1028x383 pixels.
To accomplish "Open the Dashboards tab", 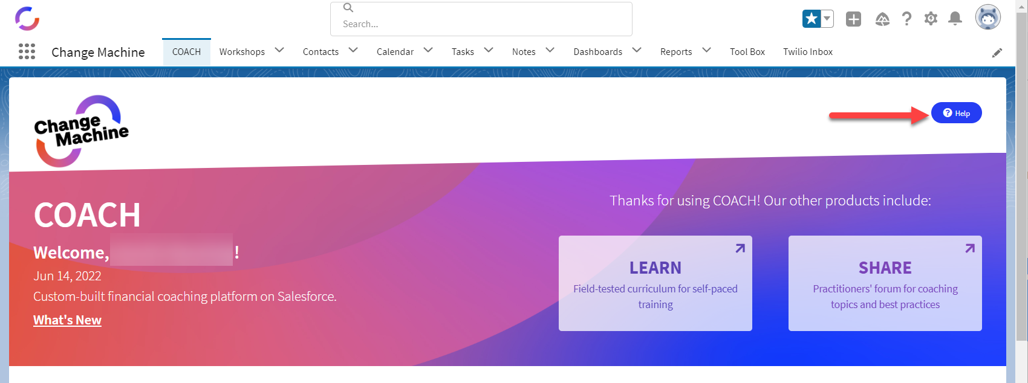I will 597,52.
